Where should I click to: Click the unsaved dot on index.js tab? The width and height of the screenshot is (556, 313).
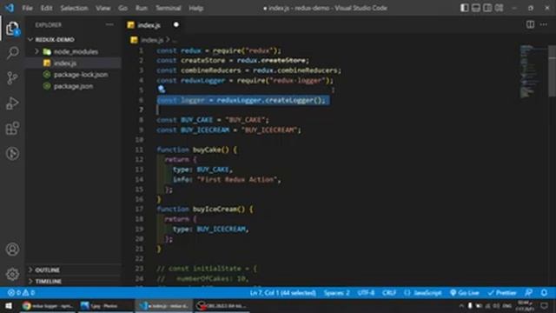point(176,24)
